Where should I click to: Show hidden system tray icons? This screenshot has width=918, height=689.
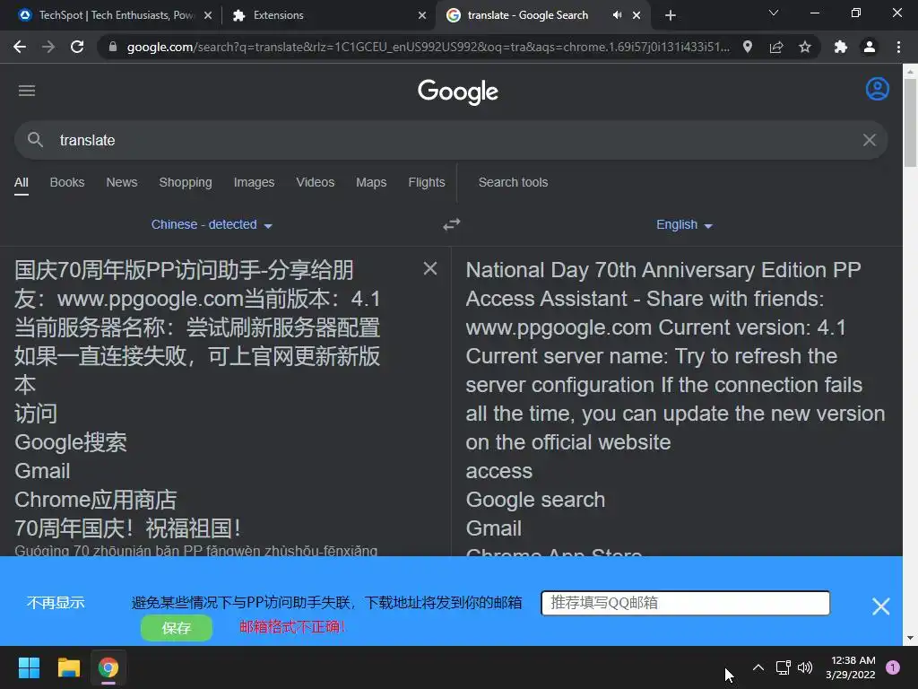(x=758, y=667)
